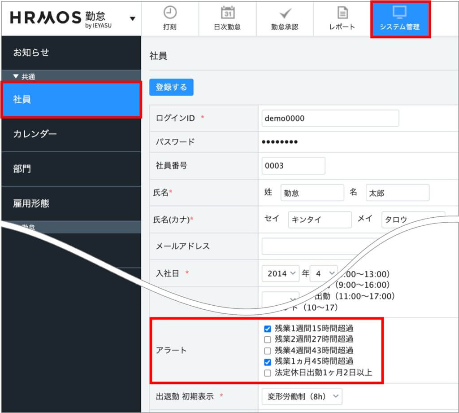Open カレンダー in the sidebar menu
Viewport: 459px width, 413px height.
pyautogui.click(x=71, y=134)
